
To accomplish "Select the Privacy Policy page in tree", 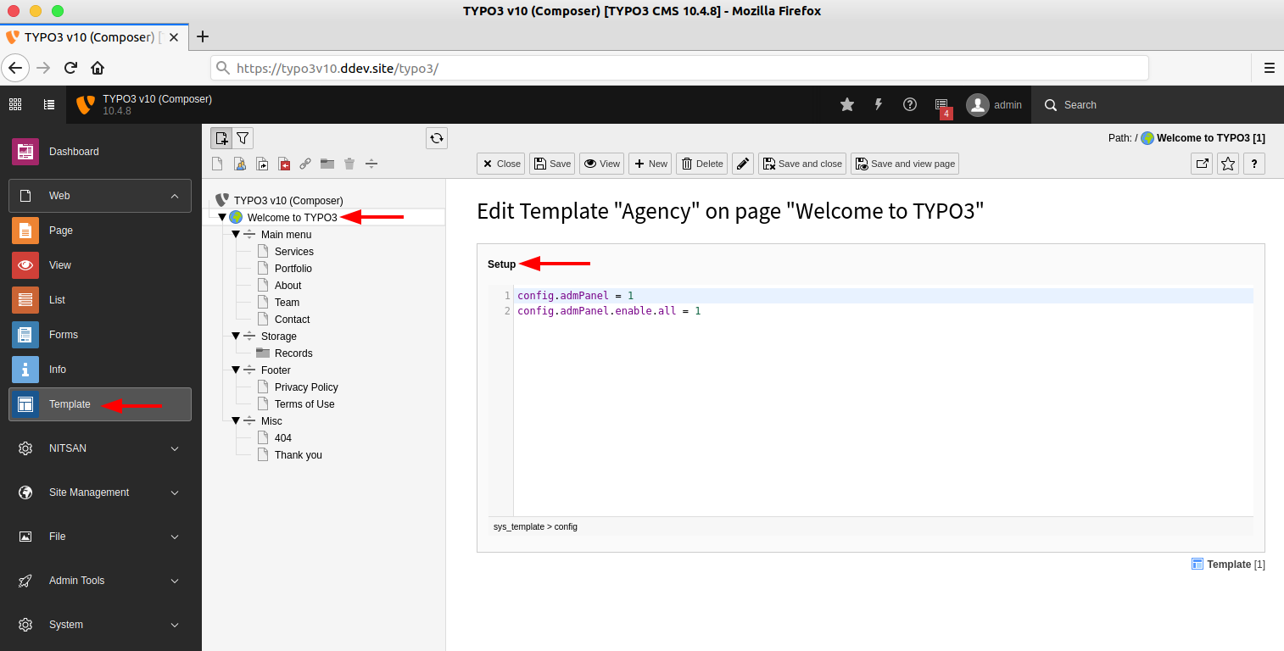I will [x=307, y=387].
